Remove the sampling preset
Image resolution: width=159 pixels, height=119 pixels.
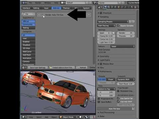click(x=133, y=21)
